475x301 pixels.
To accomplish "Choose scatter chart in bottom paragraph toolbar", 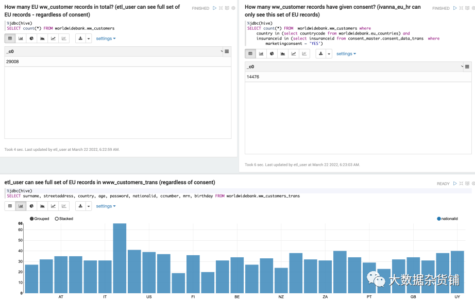I will (64, 206).
